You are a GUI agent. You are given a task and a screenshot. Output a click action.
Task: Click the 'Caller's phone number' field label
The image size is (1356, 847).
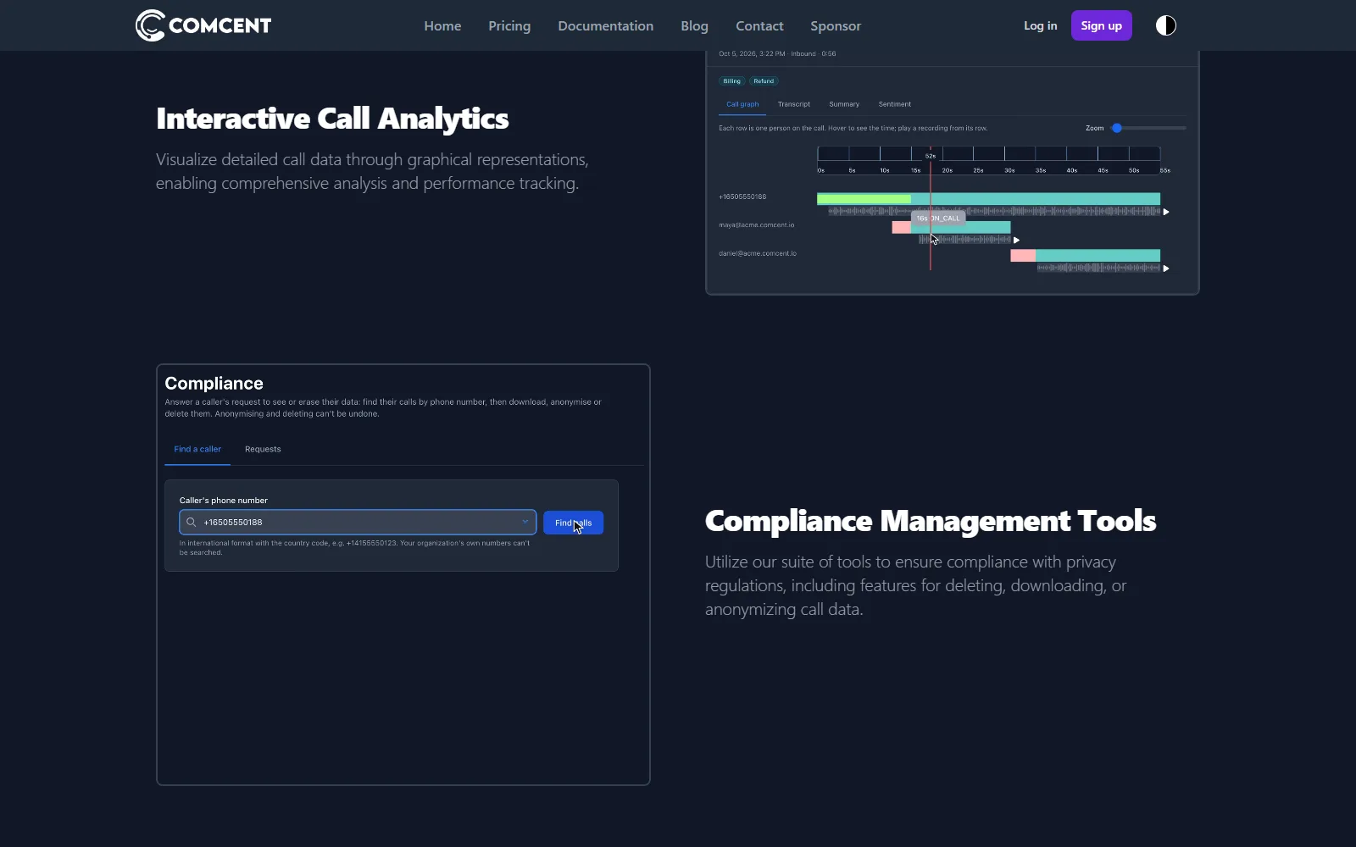tap(224, 501)
